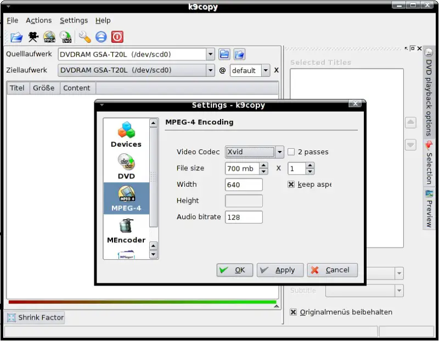The height and width of the screenshot is (341, 439).
Task: Select MEncoder in the settings sidebar
Action: [x=126, y=231]
